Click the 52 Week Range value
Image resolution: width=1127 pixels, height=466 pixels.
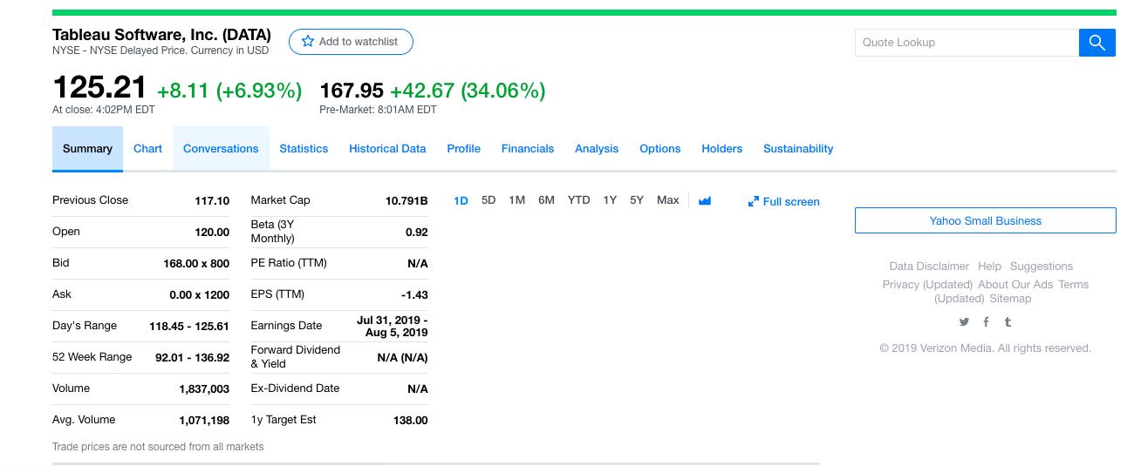(192, 357)
